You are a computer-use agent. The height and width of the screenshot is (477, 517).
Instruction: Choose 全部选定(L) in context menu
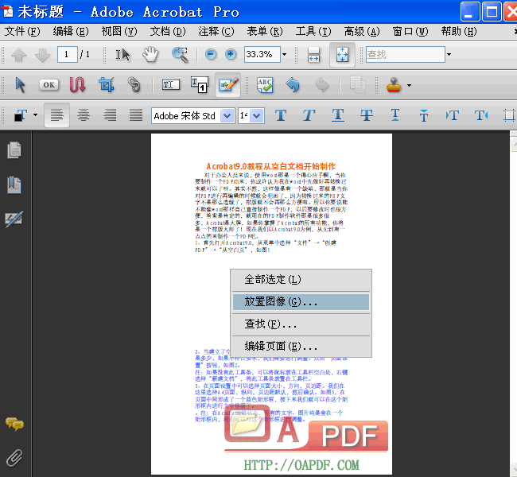coord(301,280)
